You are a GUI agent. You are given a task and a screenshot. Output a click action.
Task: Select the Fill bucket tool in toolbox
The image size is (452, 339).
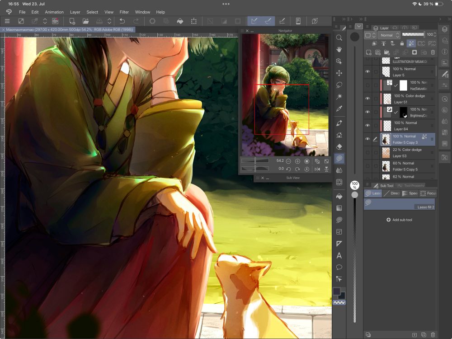[x=339, y=196]
